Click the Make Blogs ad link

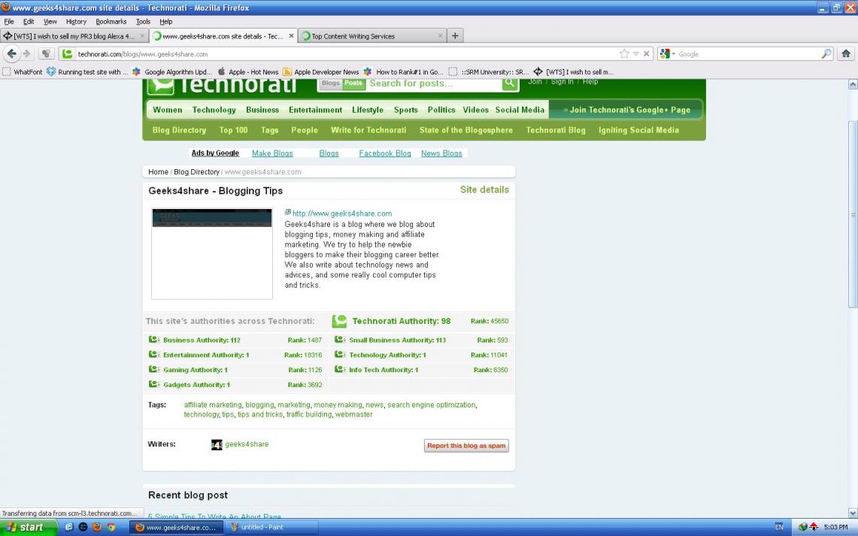pos(272,153)
